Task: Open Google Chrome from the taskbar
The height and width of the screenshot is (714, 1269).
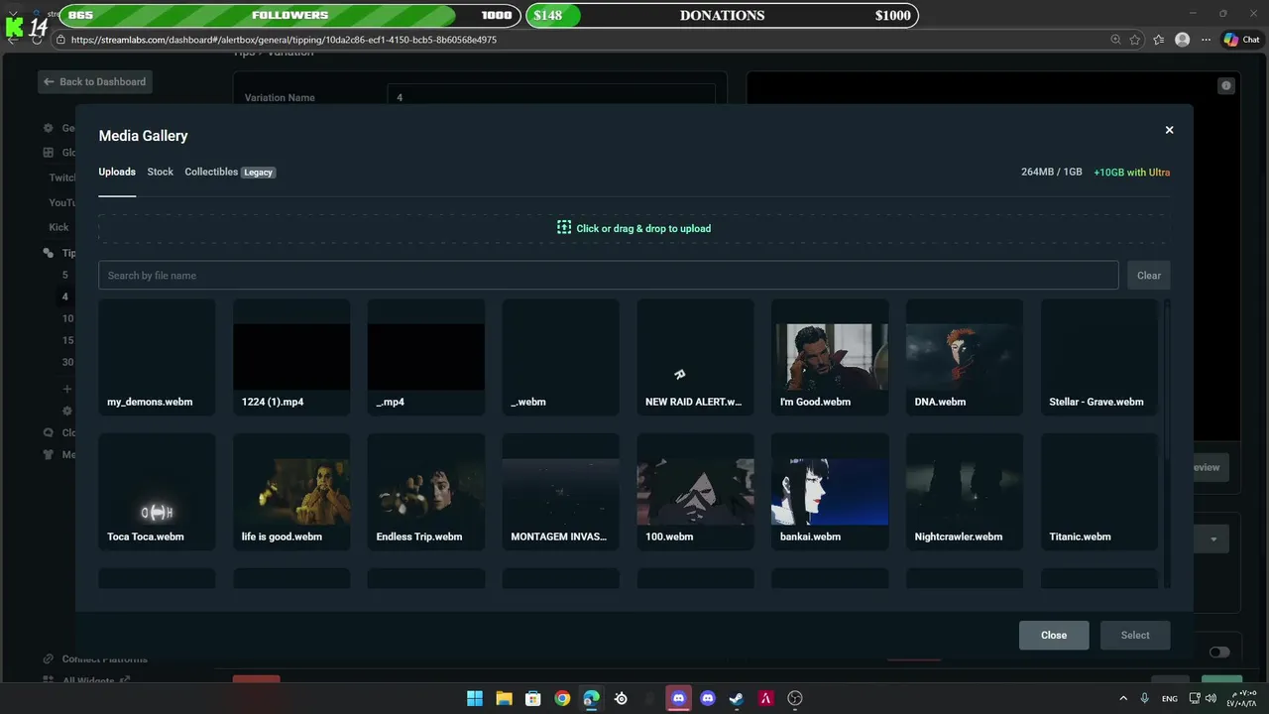Action: click(562, 698)
